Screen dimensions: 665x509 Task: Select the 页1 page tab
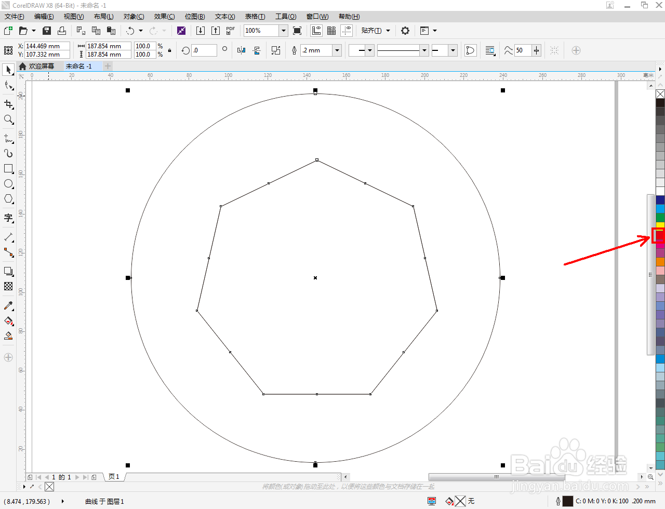click(114, 477)
